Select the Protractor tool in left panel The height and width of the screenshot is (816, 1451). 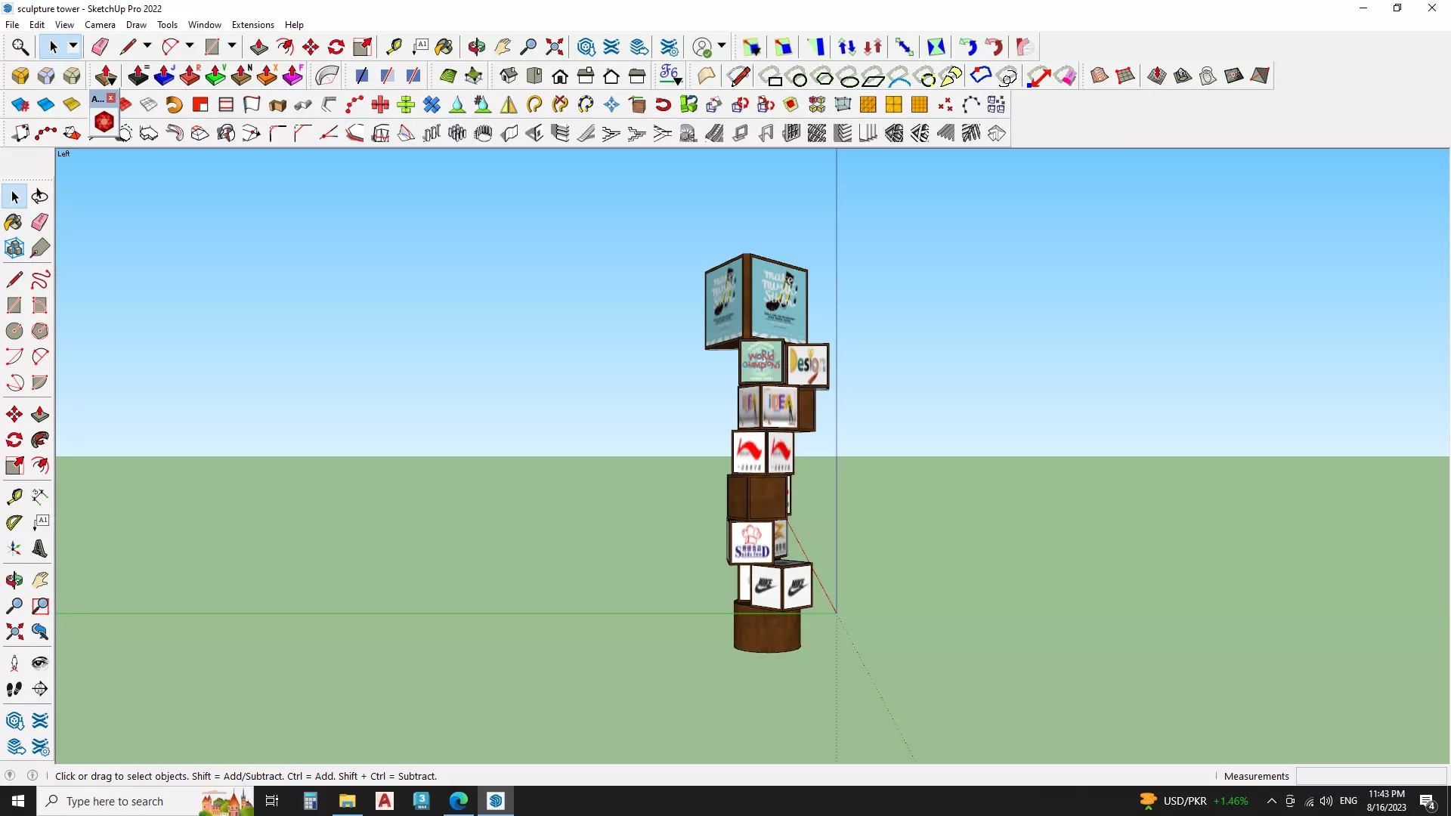click(14, 522)
